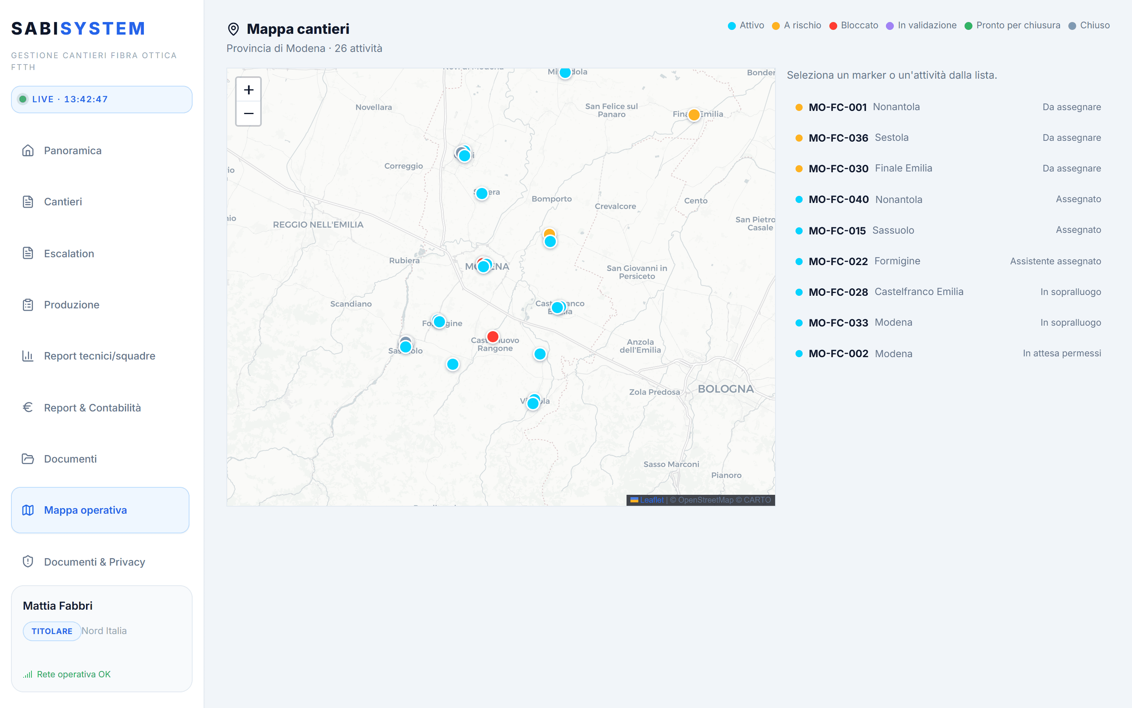
Task: Select activity MO-FC-028 Castelfranco Emilia
Action: pos(948,292)
